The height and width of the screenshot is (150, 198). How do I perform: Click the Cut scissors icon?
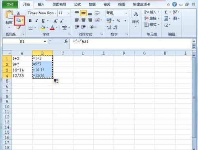coord(18,13)
